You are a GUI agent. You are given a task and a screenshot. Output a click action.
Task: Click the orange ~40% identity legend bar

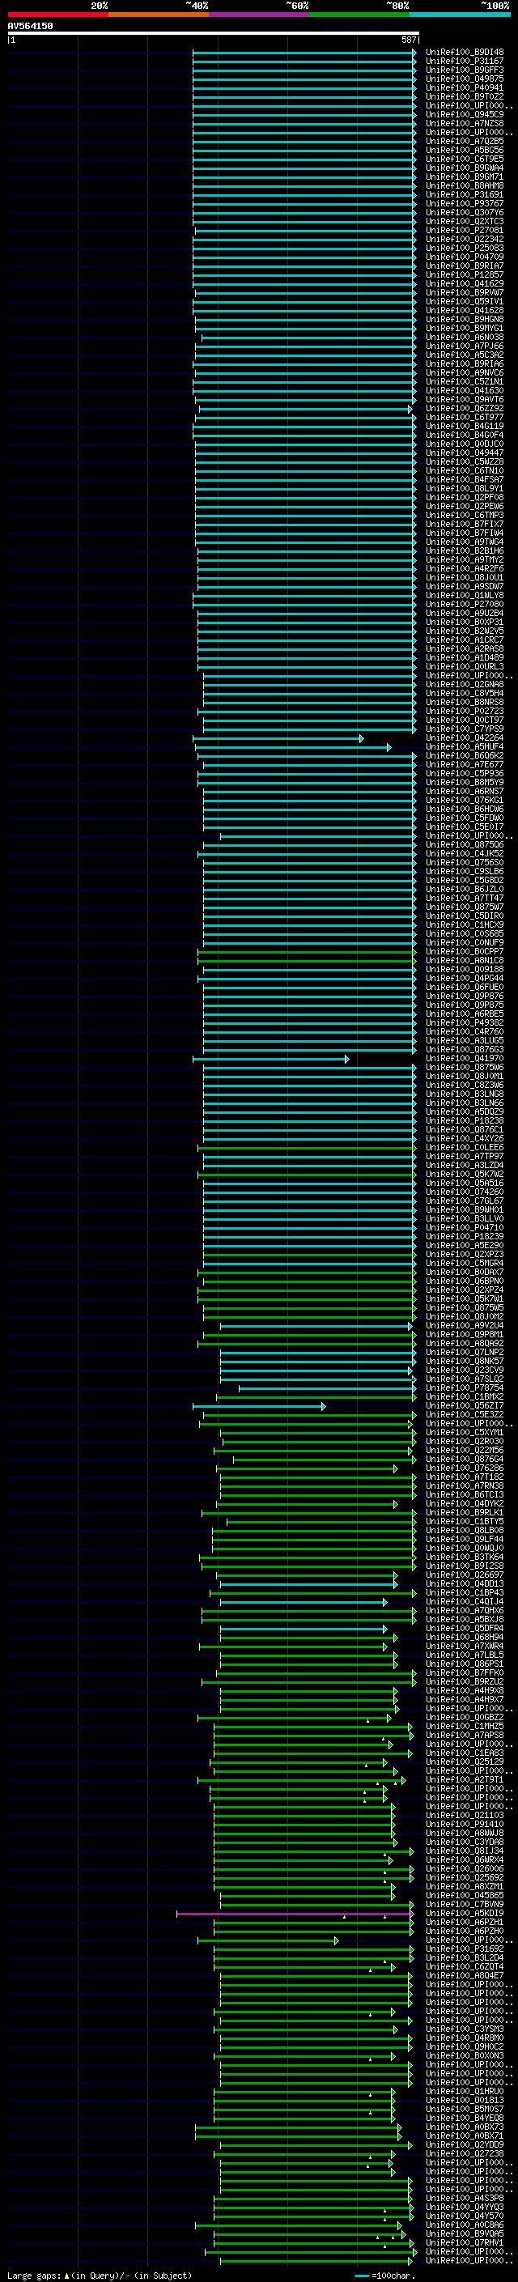click(159, 15)
